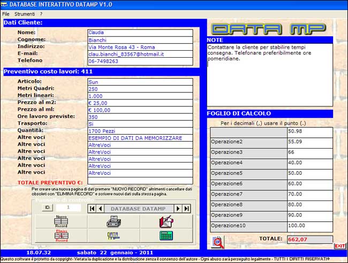Click the DATA MP logo button in panel
348x263 pixels.
(113, 236)
